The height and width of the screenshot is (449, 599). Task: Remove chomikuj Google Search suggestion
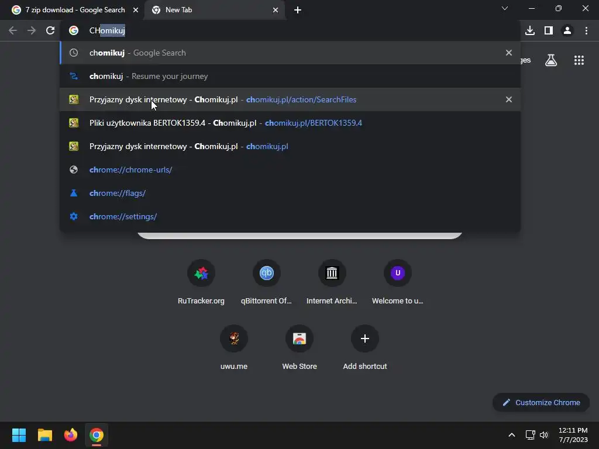[509, 53]
